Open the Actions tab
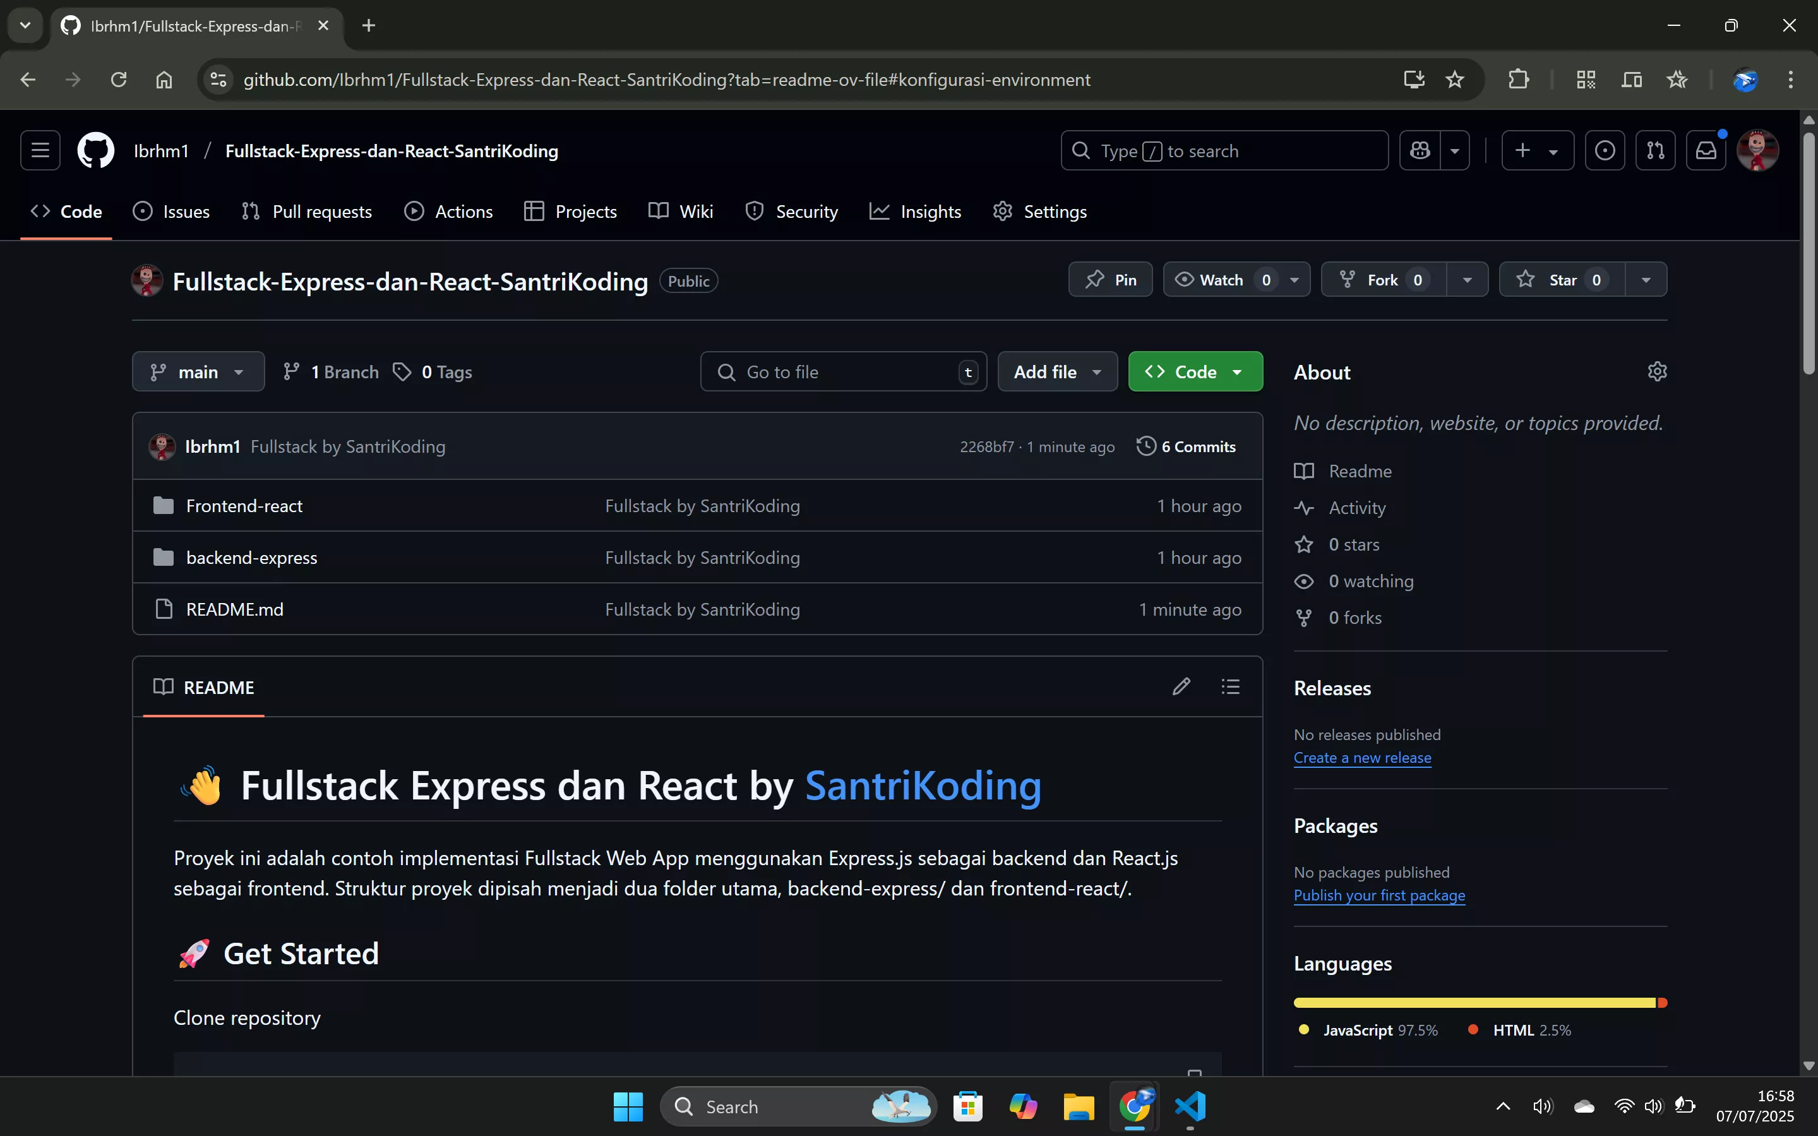Viewport: 1818px width, 1136px height. point(448,212)
